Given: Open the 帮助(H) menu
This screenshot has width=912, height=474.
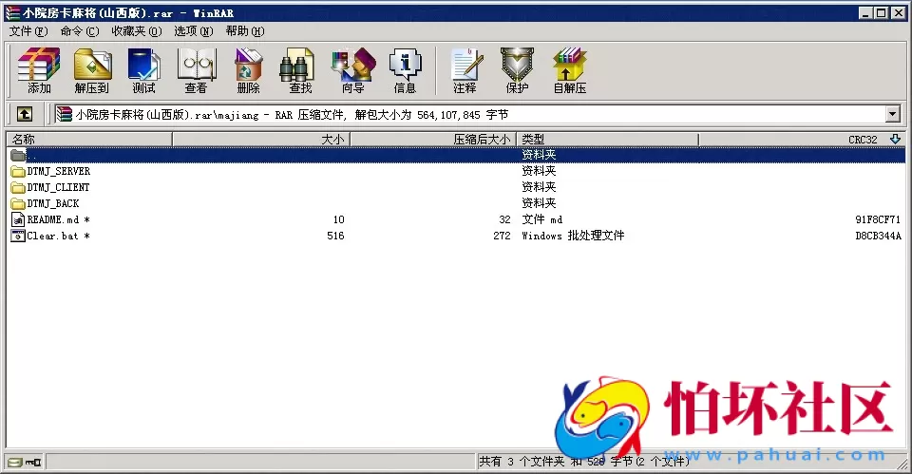Looking at the screenshot, I should 245,31.
